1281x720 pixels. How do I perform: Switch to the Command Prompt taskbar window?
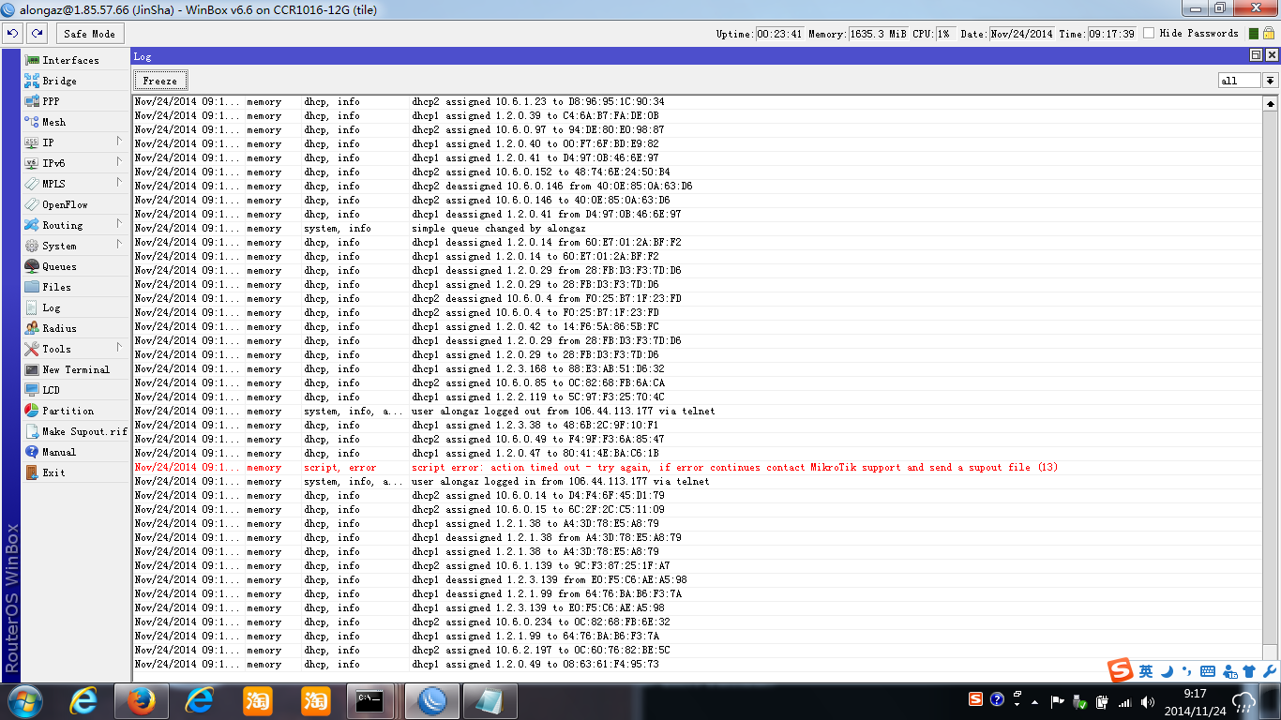pos(369,701)
